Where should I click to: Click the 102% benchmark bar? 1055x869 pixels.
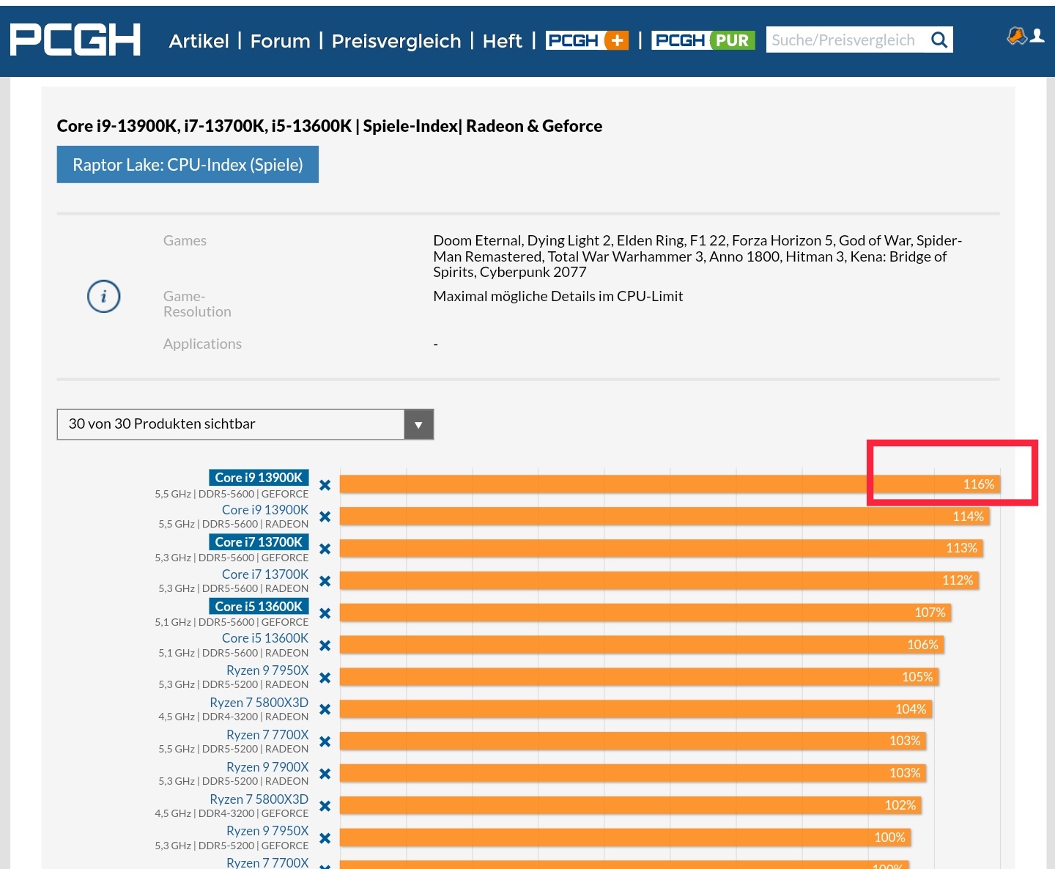(x=631, y=805)
